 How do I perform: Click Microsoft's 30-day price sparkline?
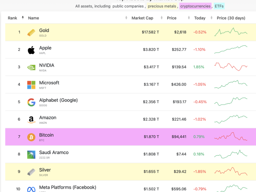point(231,84)
